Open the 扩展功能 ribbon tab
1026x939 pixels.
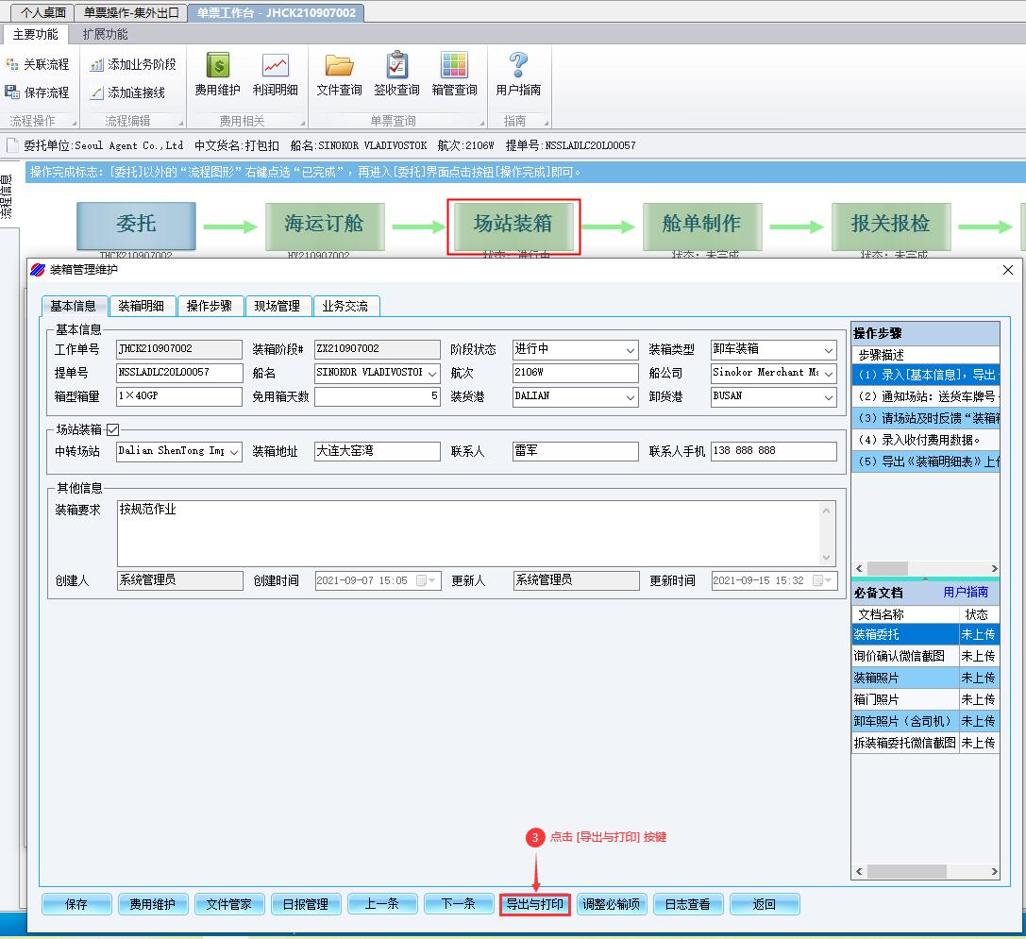[x=105, y=34]
